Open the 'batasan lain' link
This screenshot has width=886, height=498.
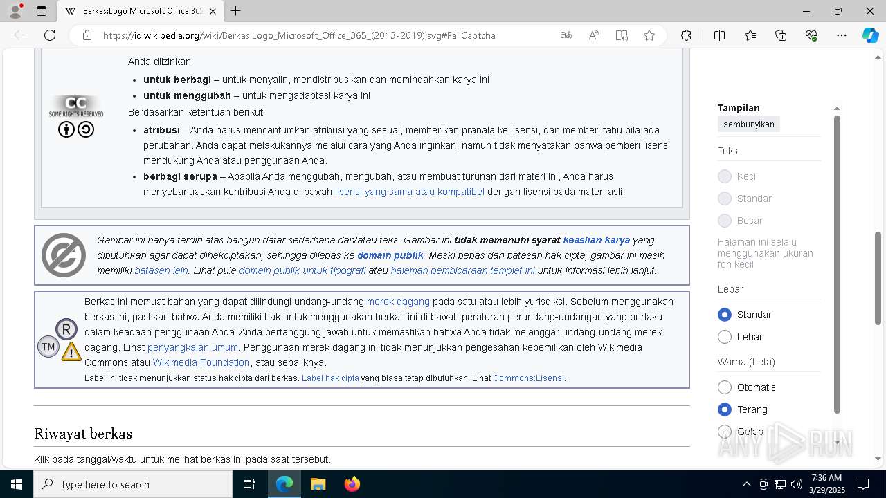(x=161, y=270)
